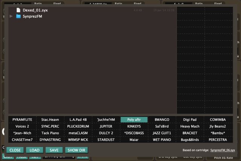Pick the JAZZ GUIT1 program
Viewport: 241px width, 161px height.
162,133
